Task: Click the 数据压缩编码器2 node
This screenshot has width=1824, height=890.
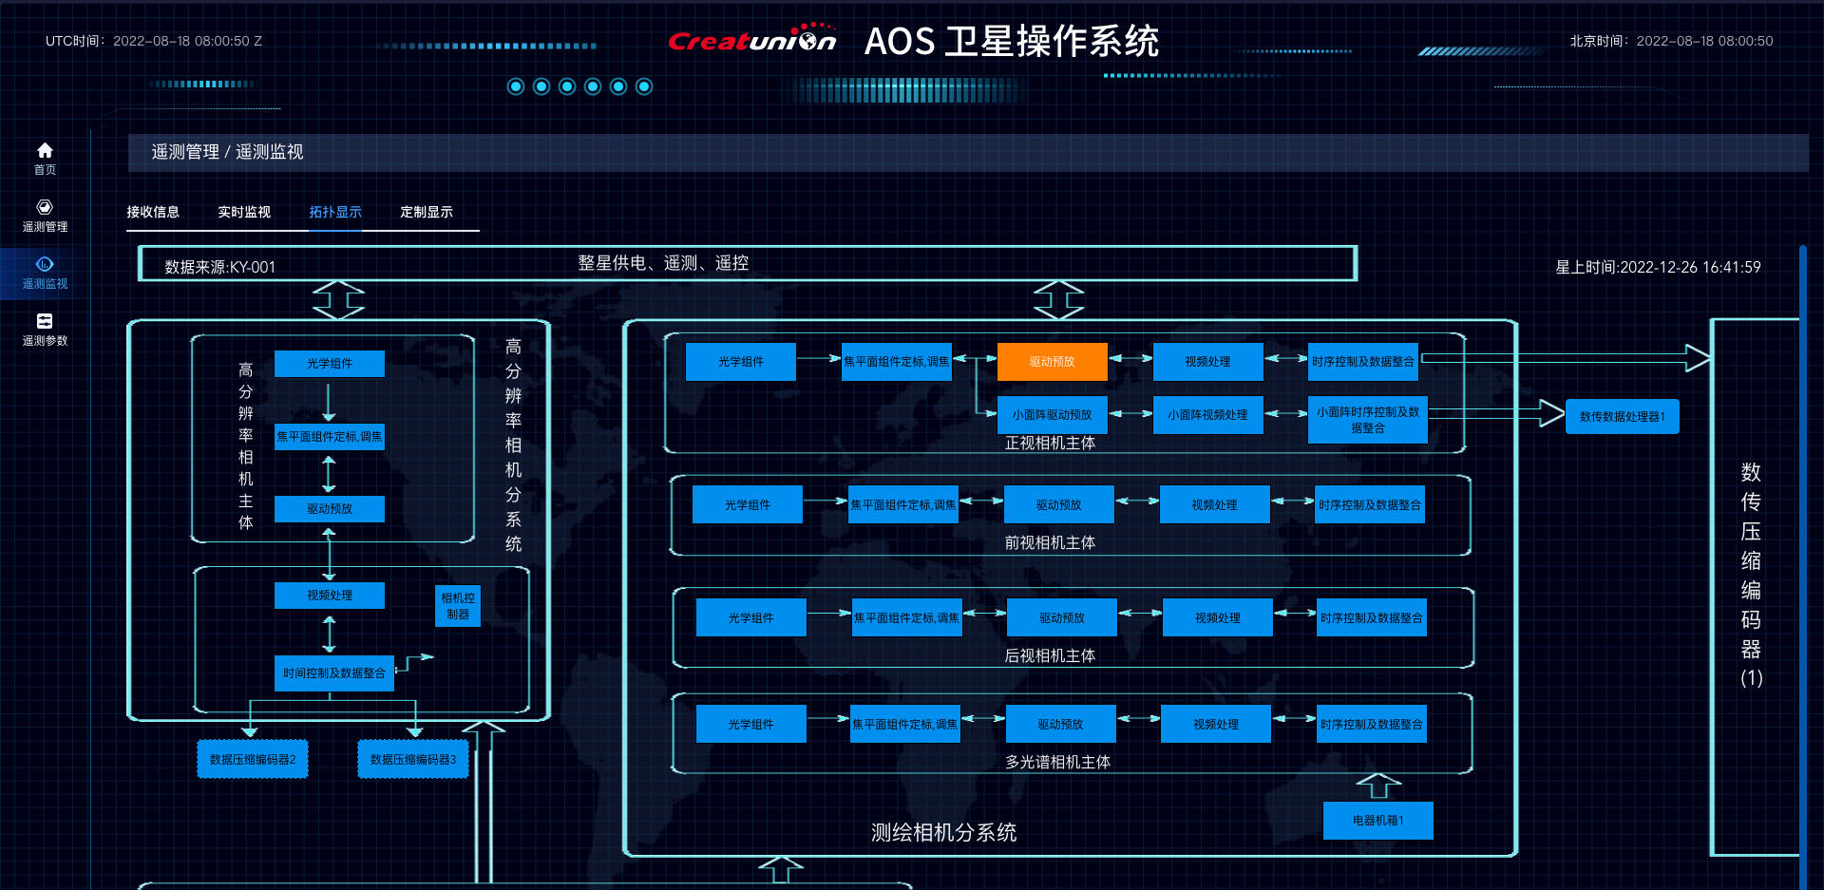Action: click(x=253, y=760)
